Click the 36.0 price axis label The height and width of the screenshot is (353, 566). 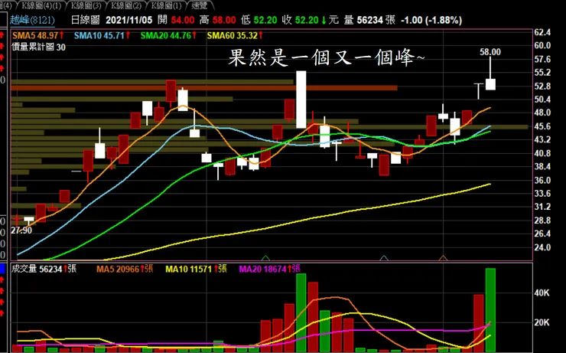pos(542,180)
